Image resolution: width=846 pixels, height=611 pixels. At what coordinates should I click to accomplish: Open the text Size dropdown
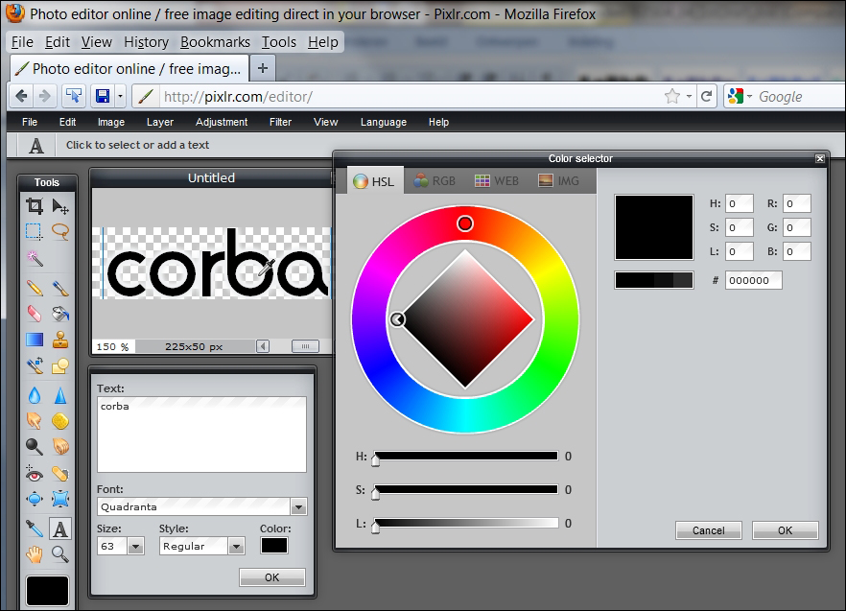click(135, 546)
